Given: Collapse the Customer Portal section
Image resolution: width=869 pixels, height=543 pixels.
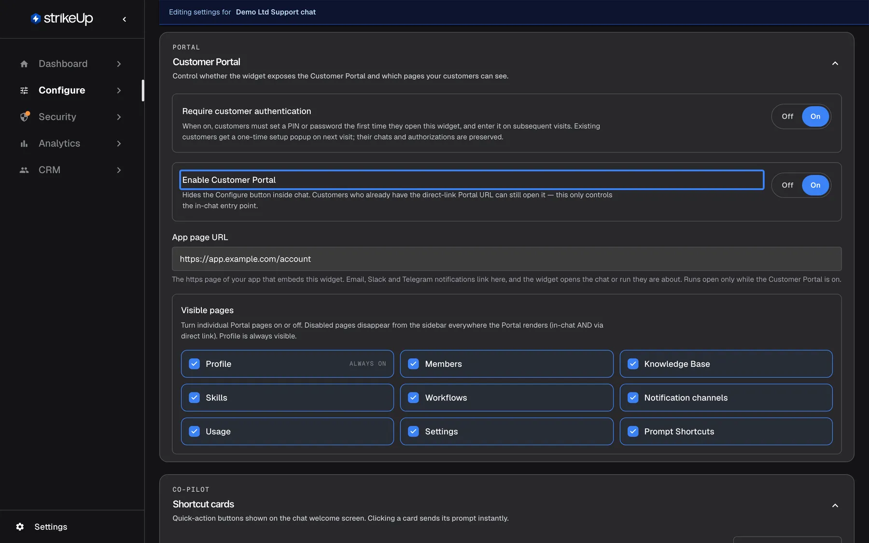Looking at the screenshot, I should [x=835, y=63].
